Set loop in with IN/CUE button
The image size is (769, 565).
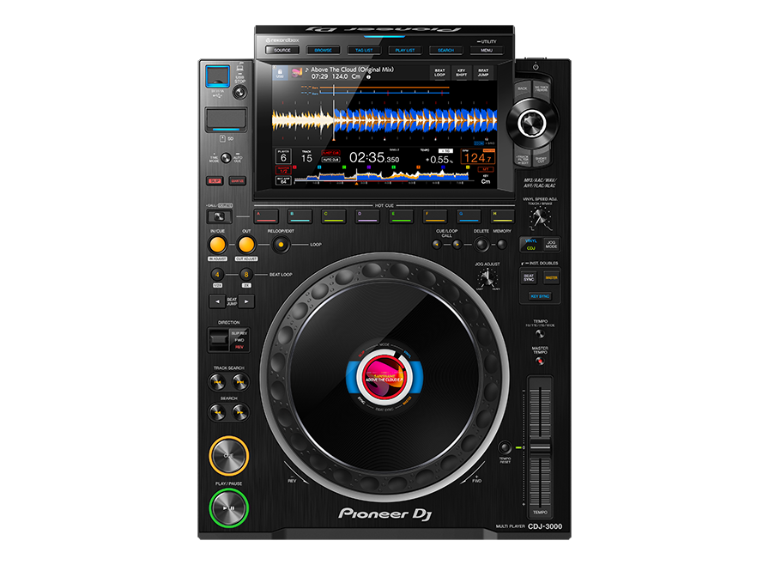tap(217, 245)
